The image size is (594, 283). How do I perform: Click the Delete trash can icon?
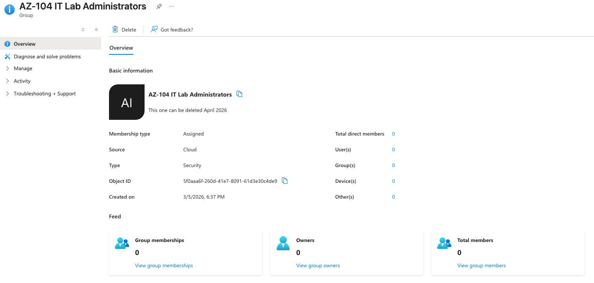click(115, 30)
